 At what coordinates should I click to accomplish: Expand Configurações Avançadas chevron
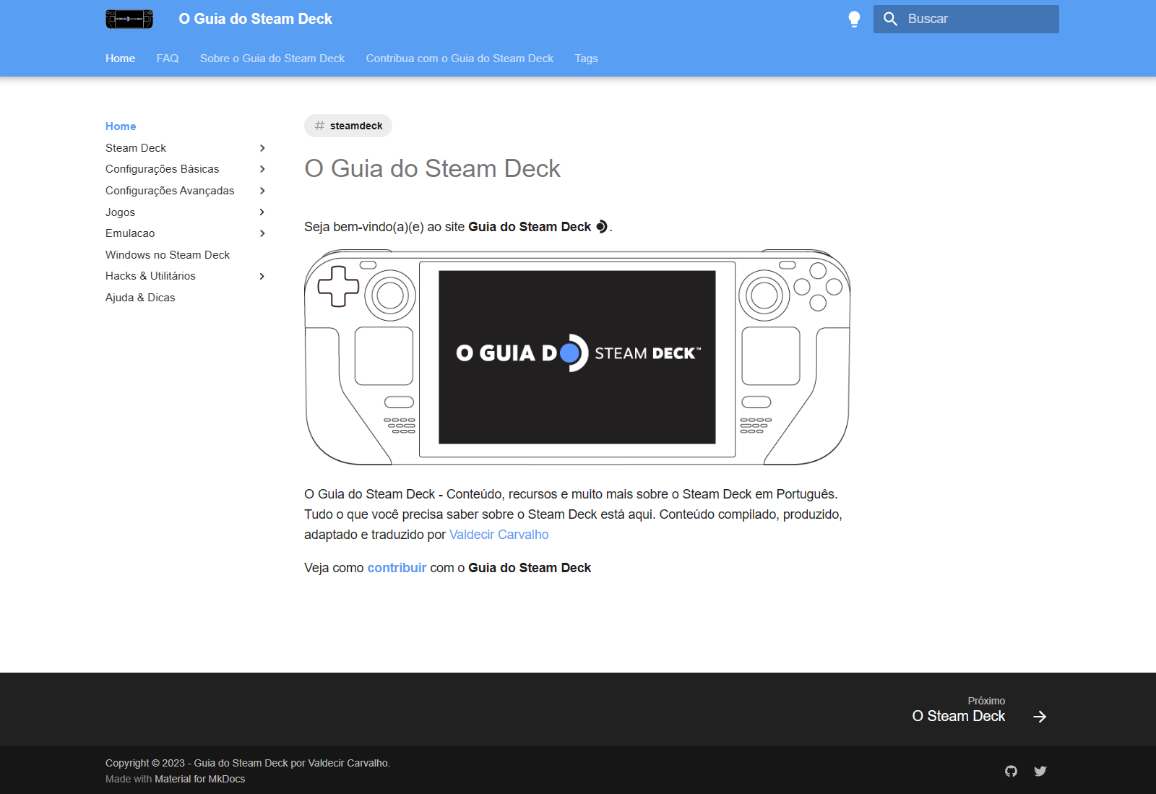pos(262,191)
